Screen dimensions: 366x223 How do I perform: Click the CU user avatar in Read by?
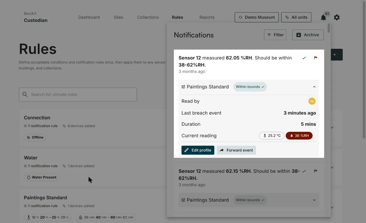pos(312,101)
